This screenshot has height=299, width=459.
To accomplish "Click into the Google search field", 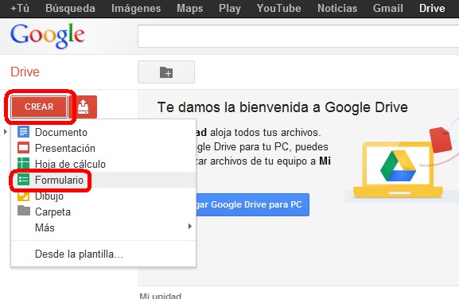I will (x=298, y=36).
